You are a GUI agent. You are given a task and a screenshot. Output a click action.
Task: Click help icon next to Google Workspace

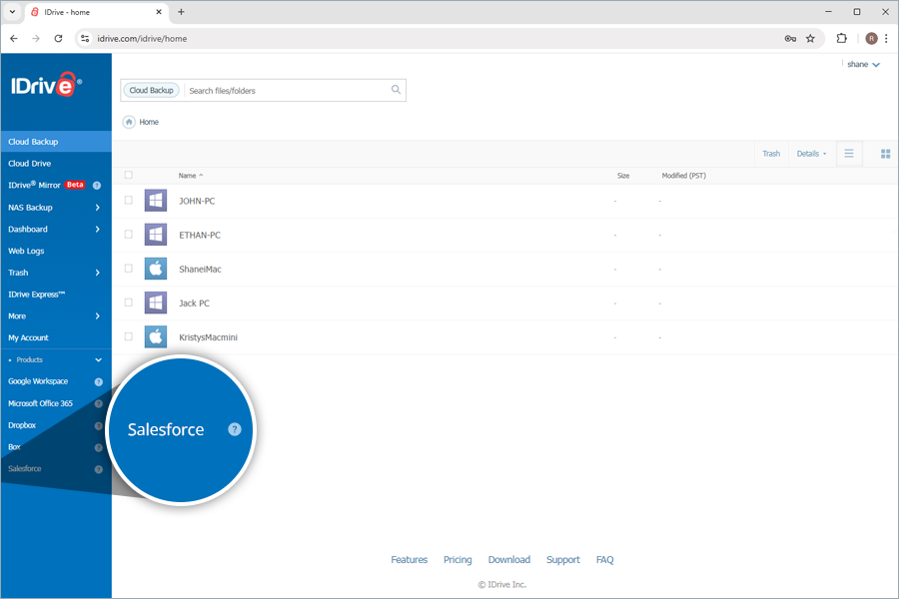click(x=98, y=381)
